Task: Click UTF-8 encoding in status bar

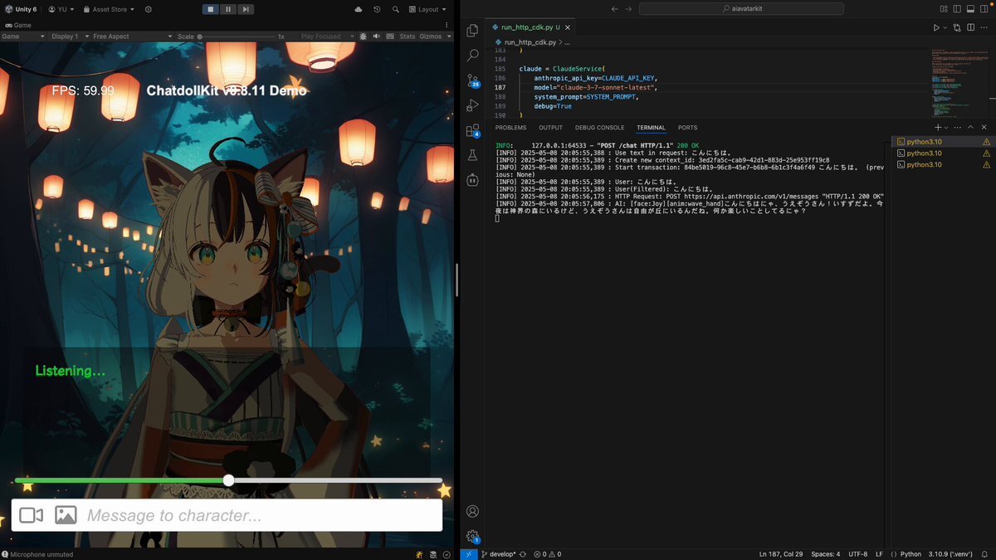Action: tap(858, 553)
